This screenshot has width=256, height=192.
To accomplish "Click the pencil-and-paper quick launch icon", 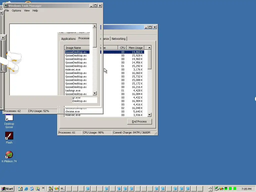I will [x=20, y=189].
